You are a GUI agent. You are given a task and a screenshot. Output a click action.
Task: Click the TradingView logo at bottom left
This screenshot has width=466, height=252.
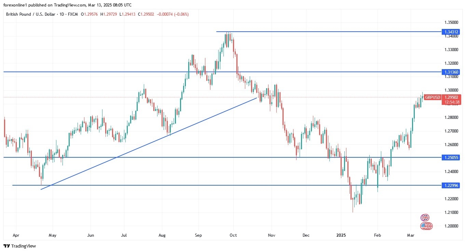pyautogui.click(x=19, y=246)
